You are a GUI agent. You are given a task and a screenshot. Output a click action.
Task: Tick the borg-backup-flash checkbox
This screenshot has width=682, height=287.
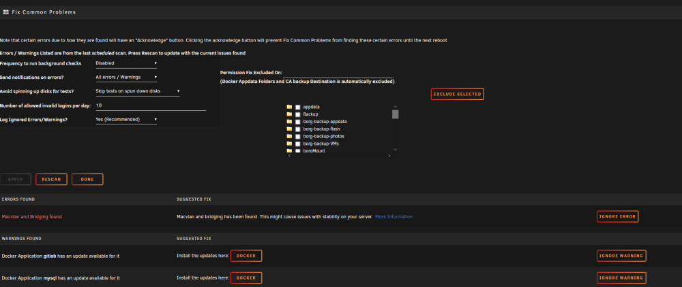tap(298, 129)
